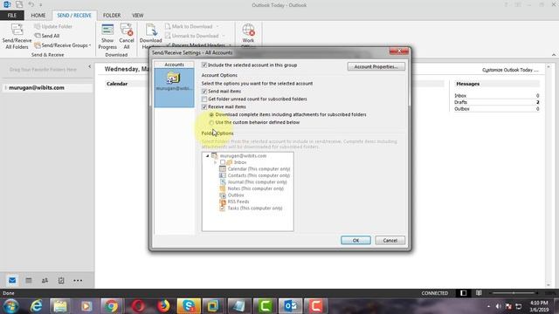Switch to Mail in navigation bar
The image size is (559, 314).
tap(12, 280)
